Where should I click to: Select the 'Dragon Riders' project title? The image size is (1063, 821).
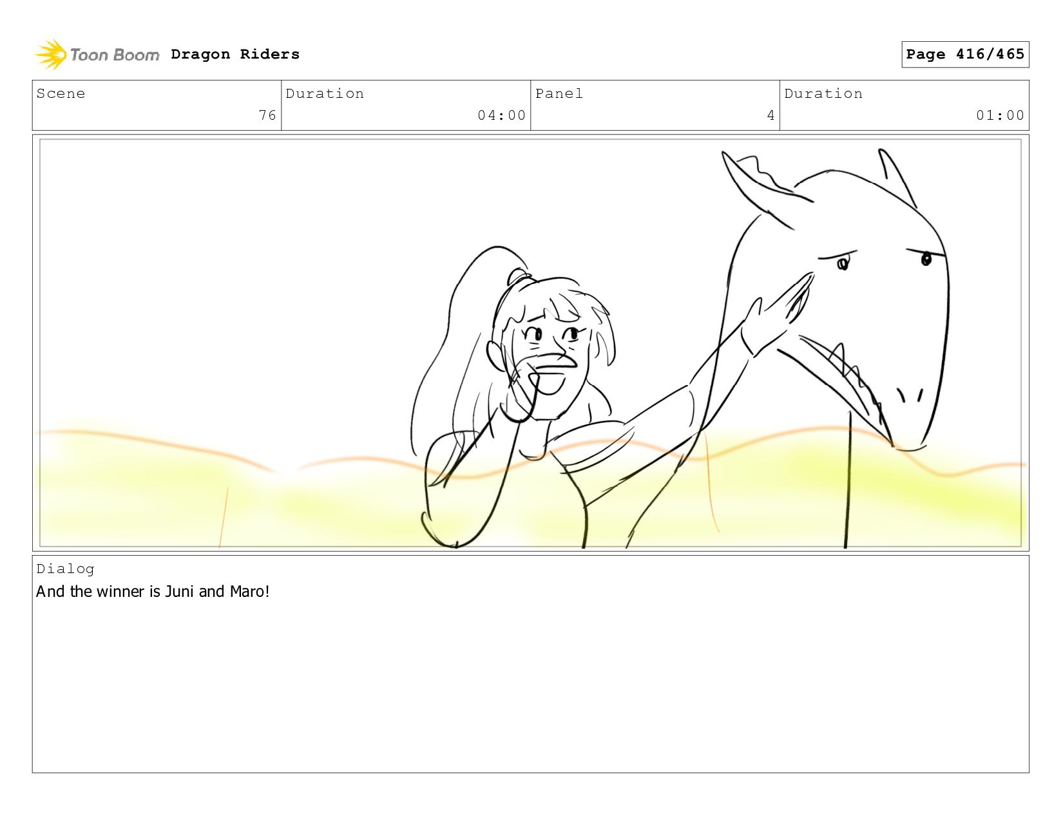[235, 55]
